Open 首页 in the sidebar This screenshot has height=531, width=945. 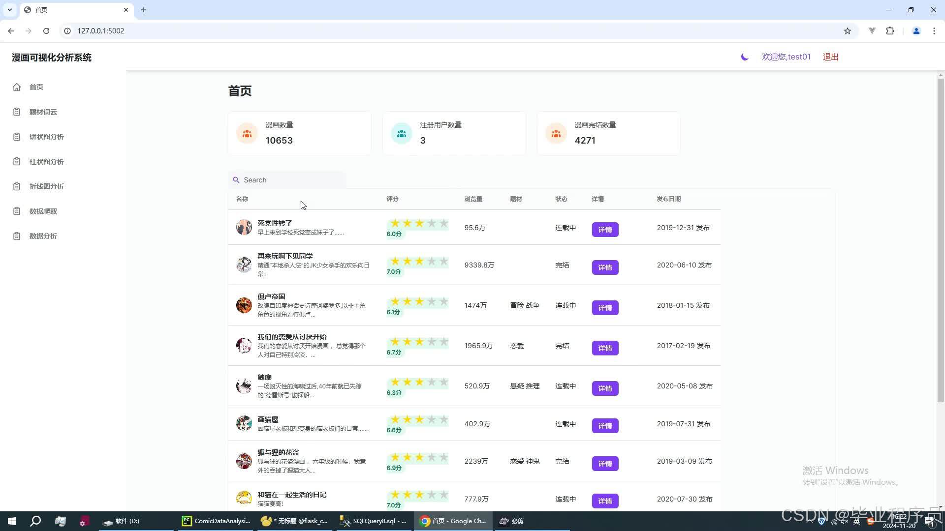[36, 87]
